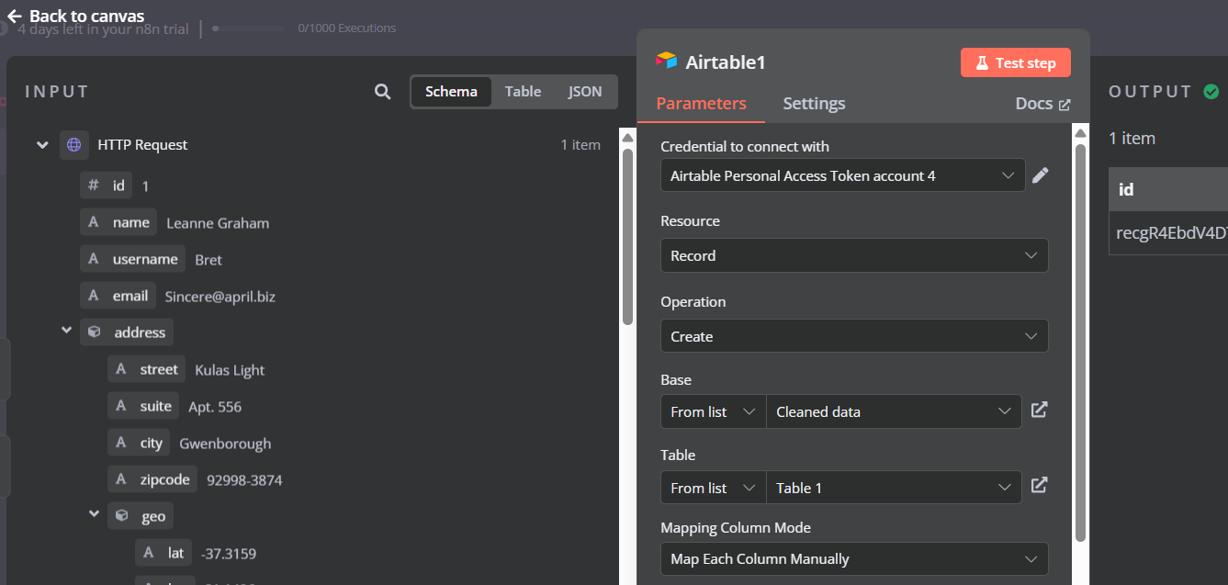This screenshot has height=585, width=1228.
Task: Open the Resource dropdown showing Record
Action: click(853, 255)
